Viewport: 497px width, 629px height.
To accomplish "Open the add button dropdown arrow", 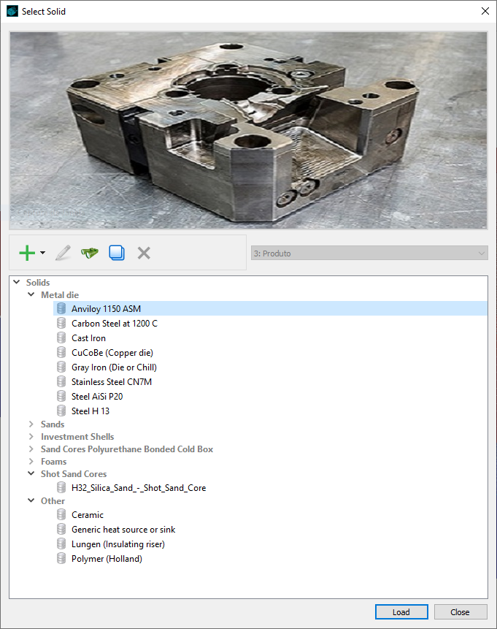I will [x=42, y=253].
